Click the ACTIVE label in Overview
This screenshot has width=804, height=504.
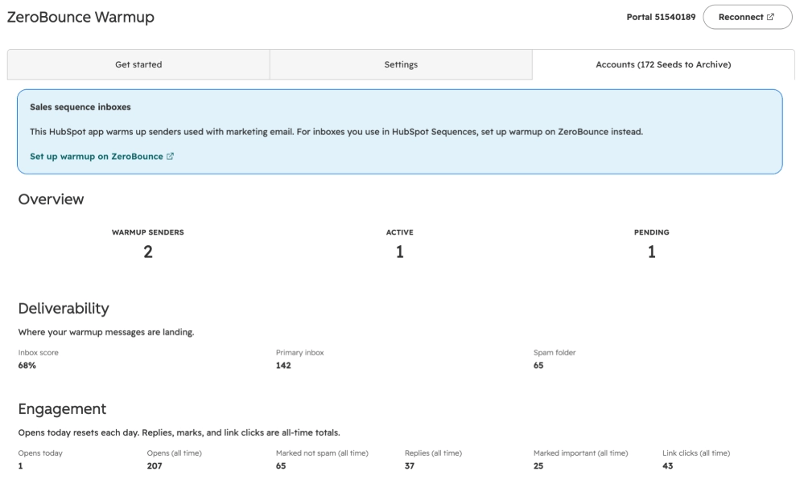(x=399, y=232)
